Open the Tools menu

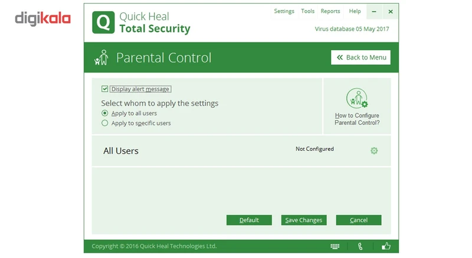point(307,11)
